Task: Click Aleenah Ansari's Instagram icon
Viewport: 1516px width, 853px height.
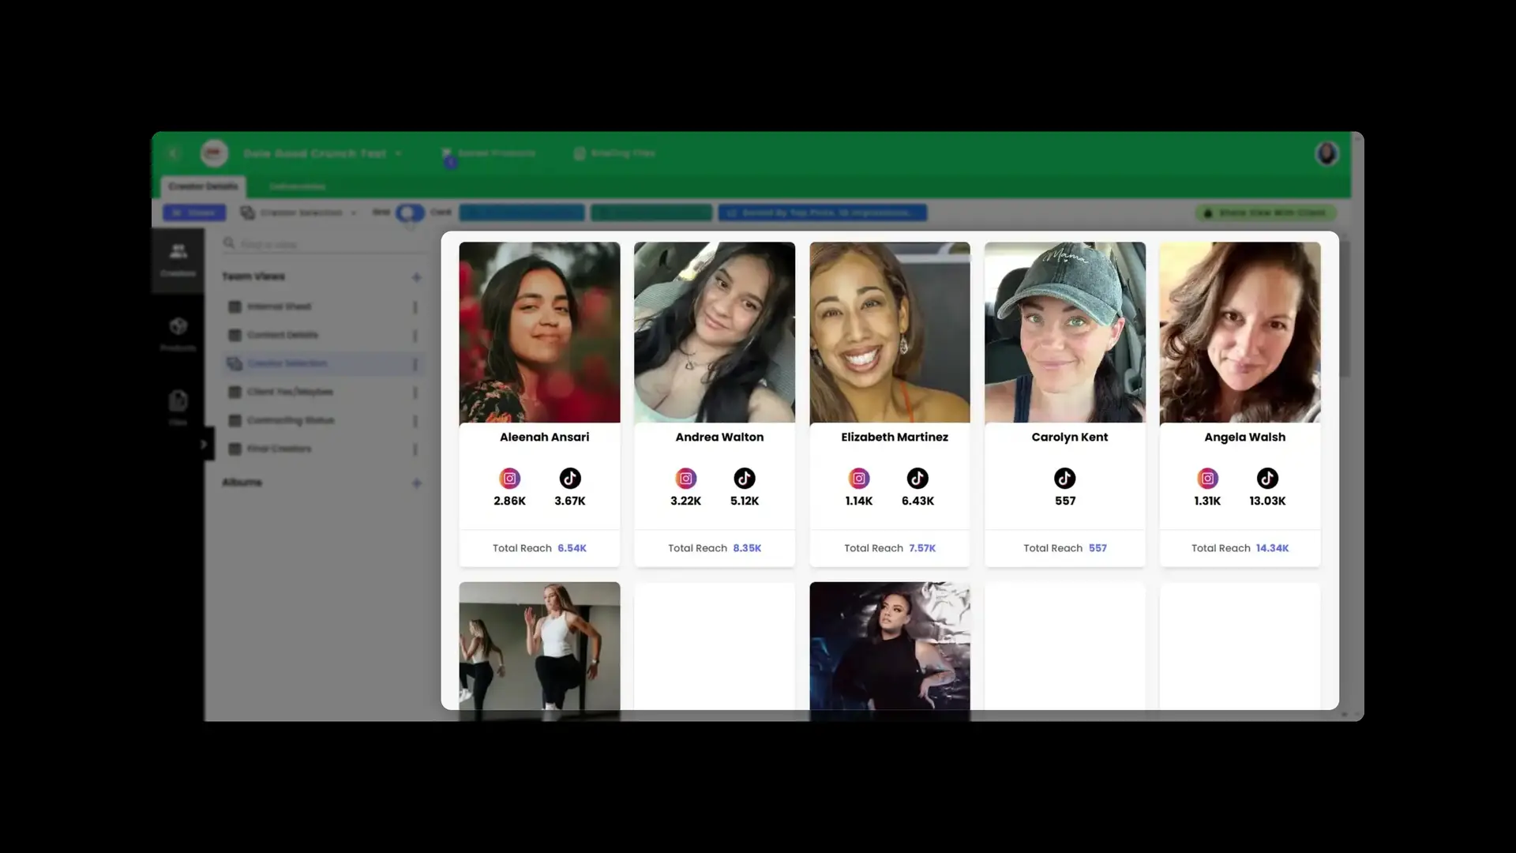Action: click(x=510, y=478)
